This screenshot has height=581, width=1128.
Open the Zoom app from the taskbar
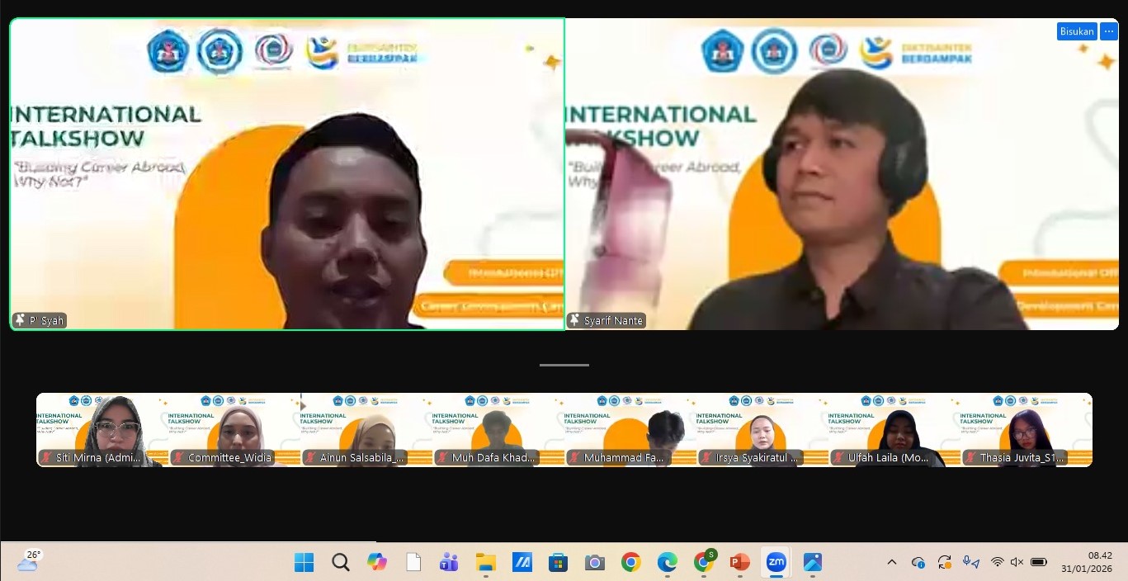click(x=776, y=562)
